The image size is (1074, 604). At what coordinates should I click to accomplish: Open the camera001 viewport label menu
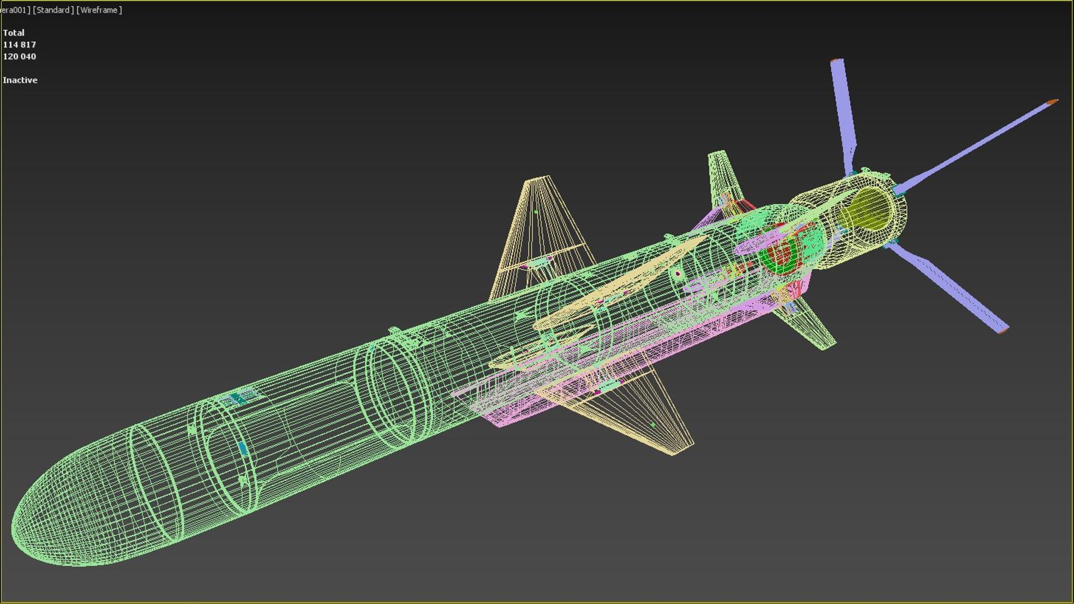point(16,10)
